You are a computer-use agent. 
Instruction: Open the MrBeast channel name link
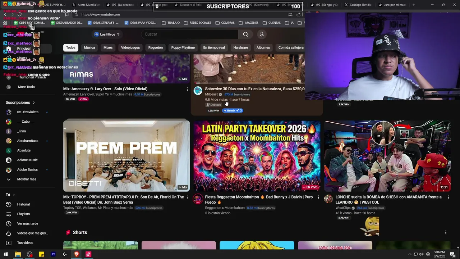211,95
